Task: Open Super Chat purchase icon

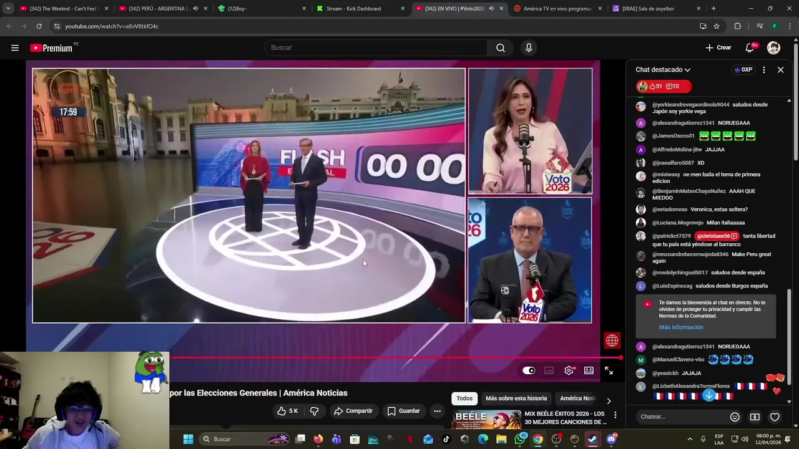Action: click(755, 417)
